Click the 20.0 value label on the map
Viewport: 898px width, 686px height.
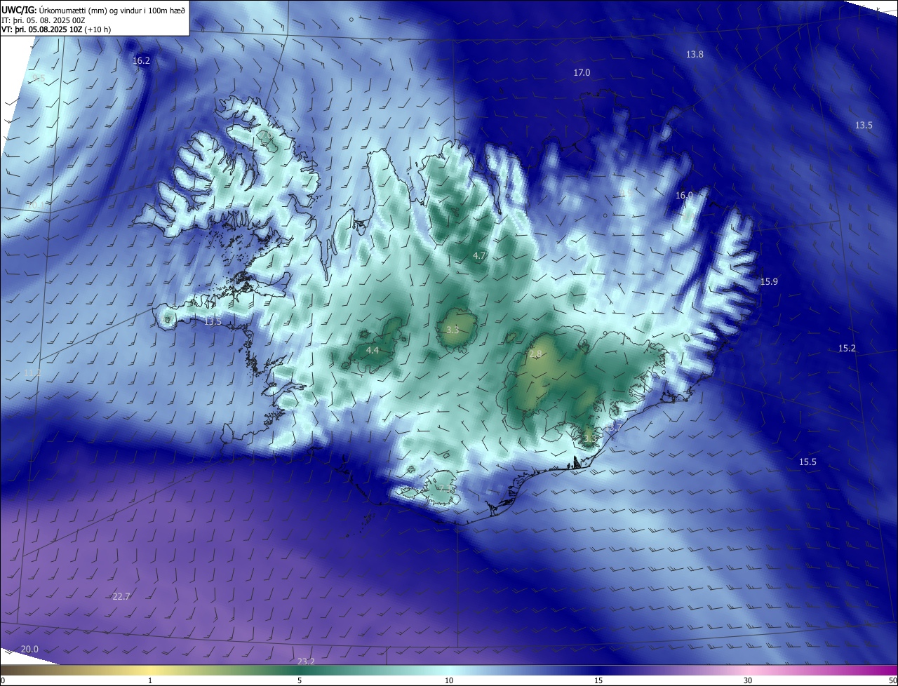click(x=29, y=650)
